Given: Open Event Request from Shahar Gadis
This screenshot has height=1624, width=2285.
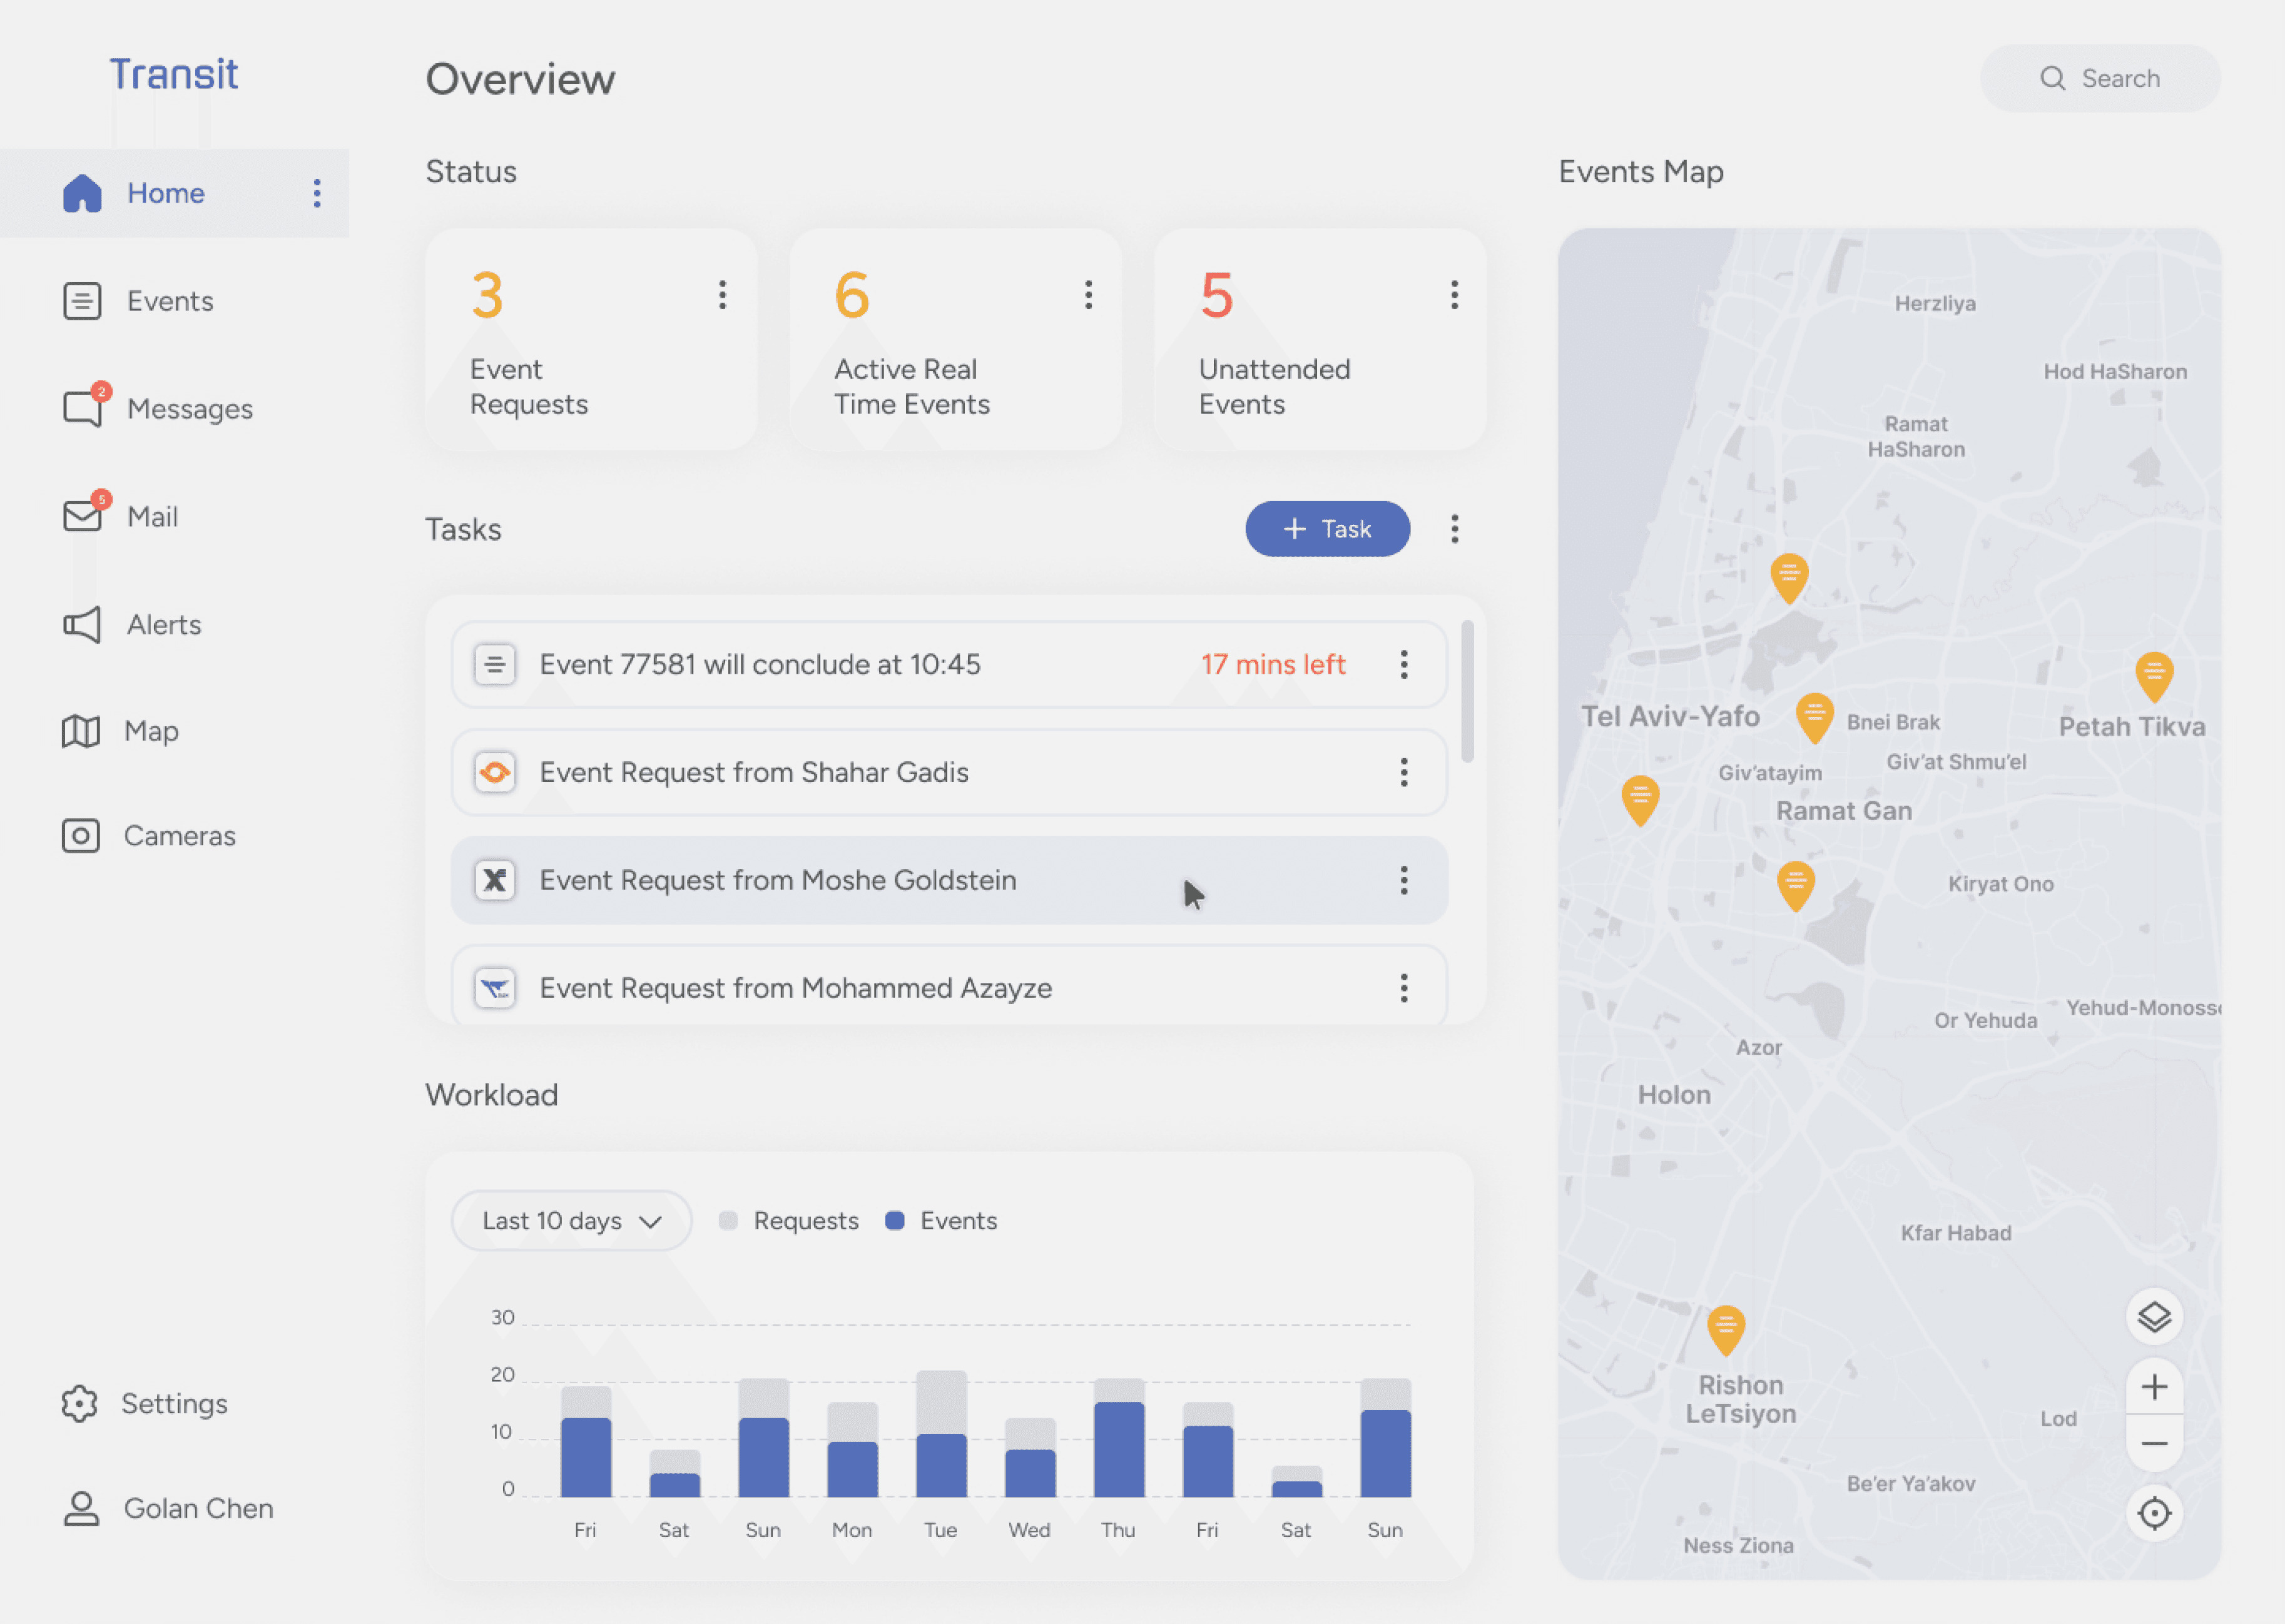Looking at the screenshot, I should 754,772.
